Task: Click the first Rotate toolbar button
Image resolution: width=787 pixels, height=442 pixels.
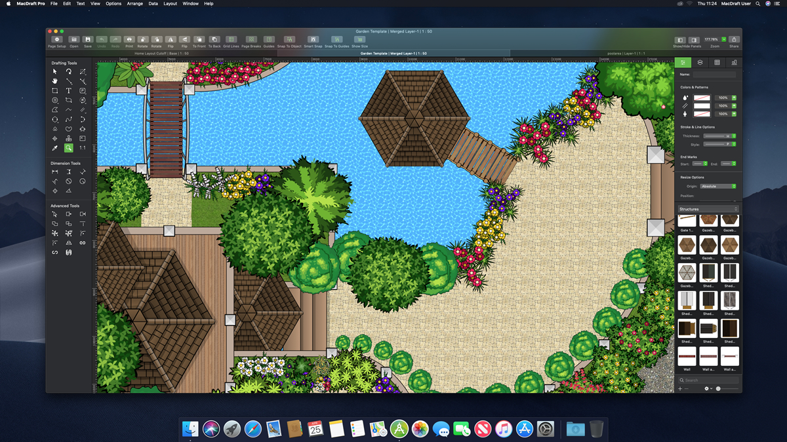Action: coord(143,42)
